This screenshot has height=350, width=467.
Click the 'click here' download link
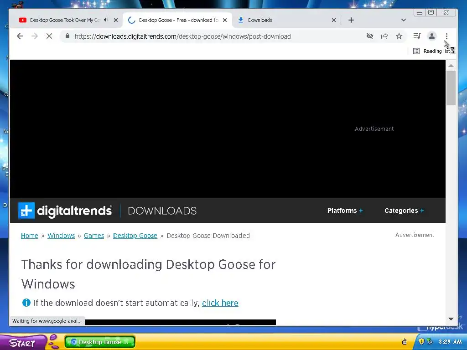pyautogui.click(x=220, y=303)
